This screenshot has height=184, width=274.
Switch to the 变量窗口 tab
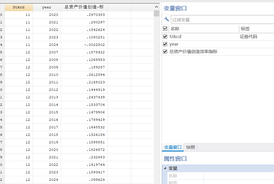point(173,147)
